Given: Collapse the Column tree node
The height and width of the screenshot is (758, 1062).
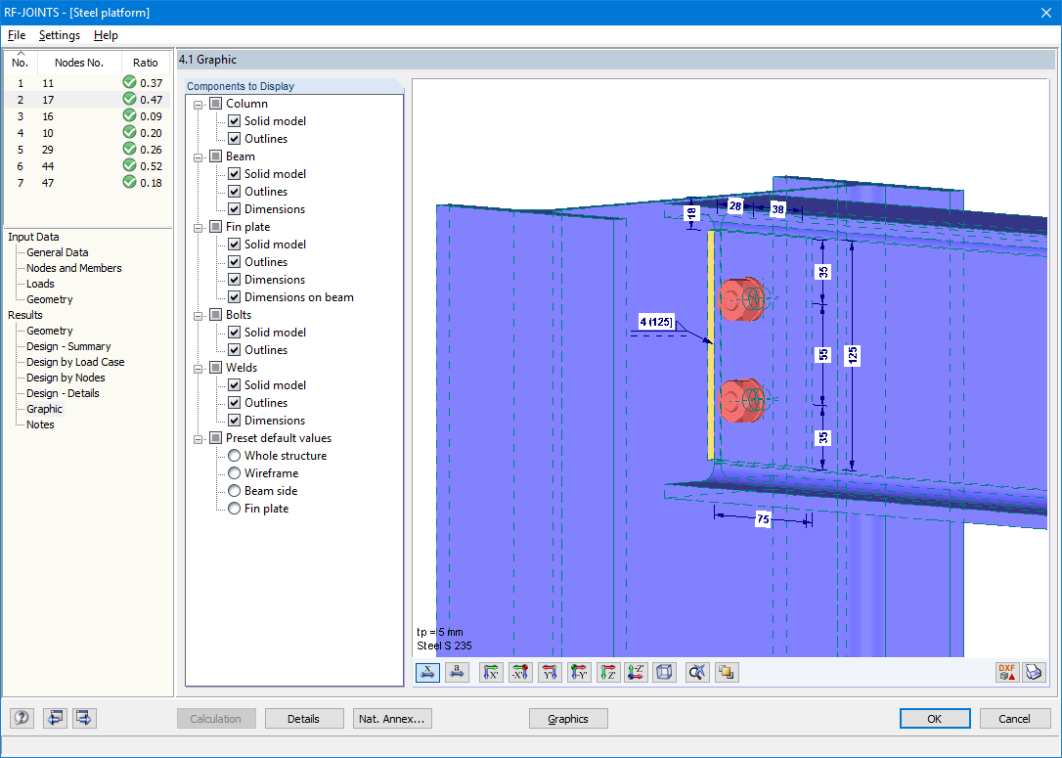Looking at the screenshot, I should pos(199,105).
